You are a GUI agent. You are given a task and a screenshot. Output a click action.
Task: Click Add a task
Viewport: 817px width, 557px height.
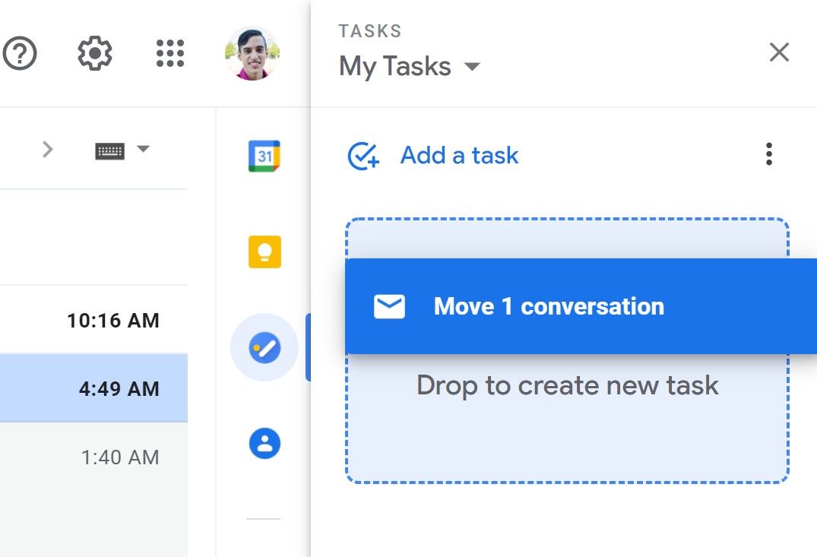pyautogui.click(x=458, y=155)
